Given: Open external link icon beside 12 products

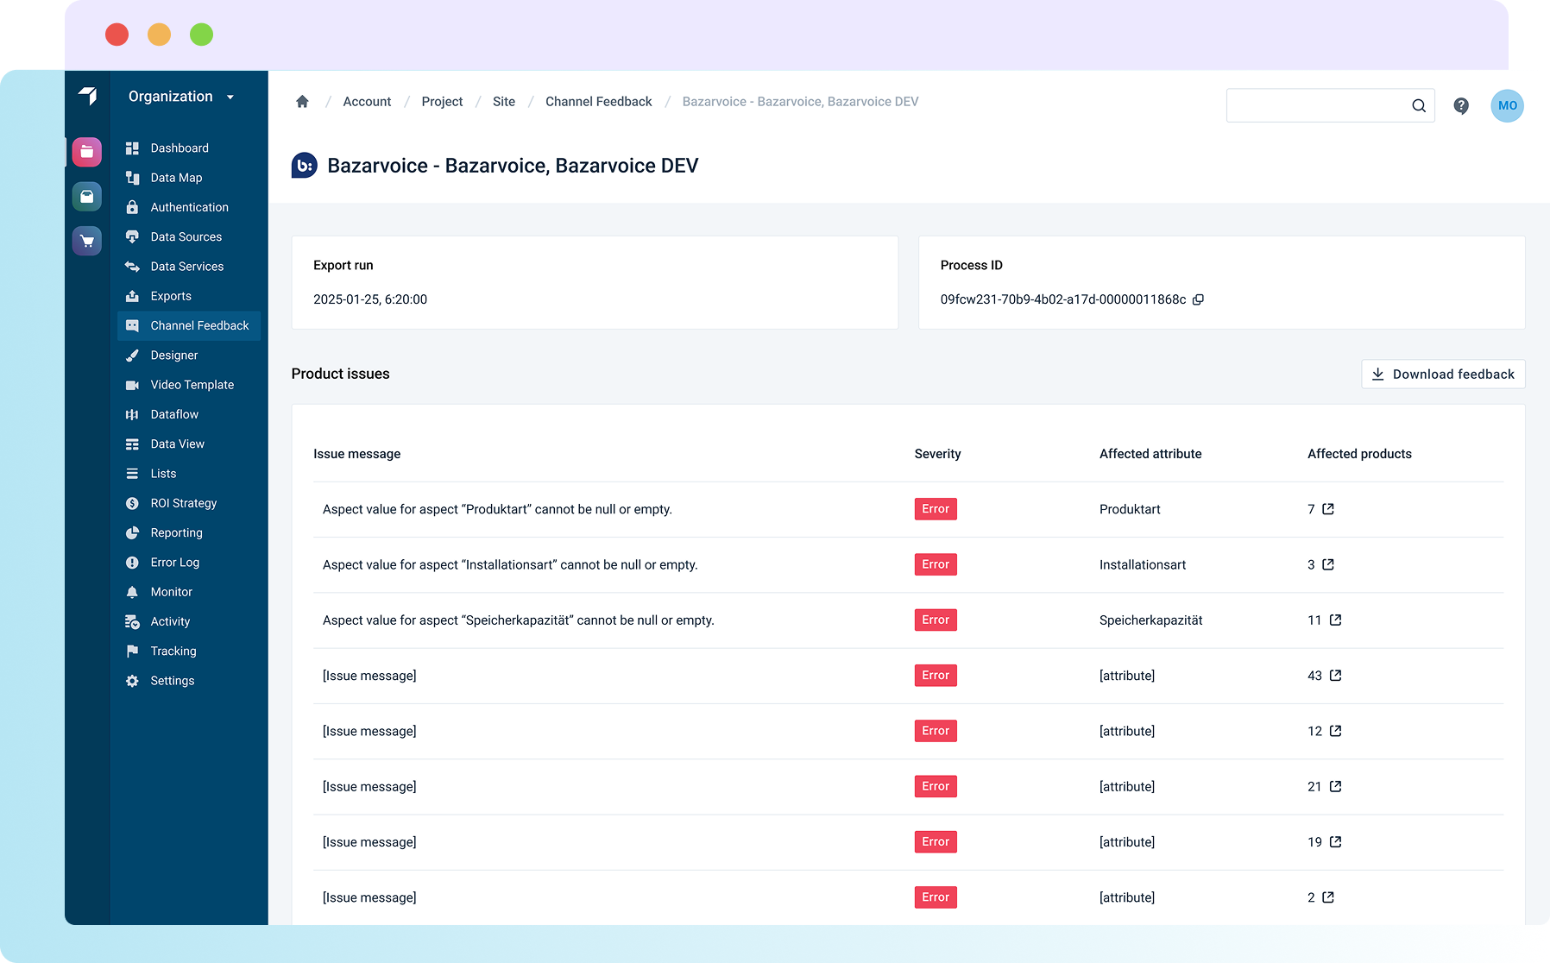Looking at the screenshot, I should coord(1335,731).
